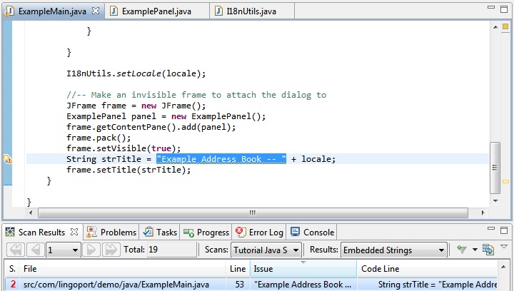
Task: Close the Scan Results view tab
Action: pos(73,233)
